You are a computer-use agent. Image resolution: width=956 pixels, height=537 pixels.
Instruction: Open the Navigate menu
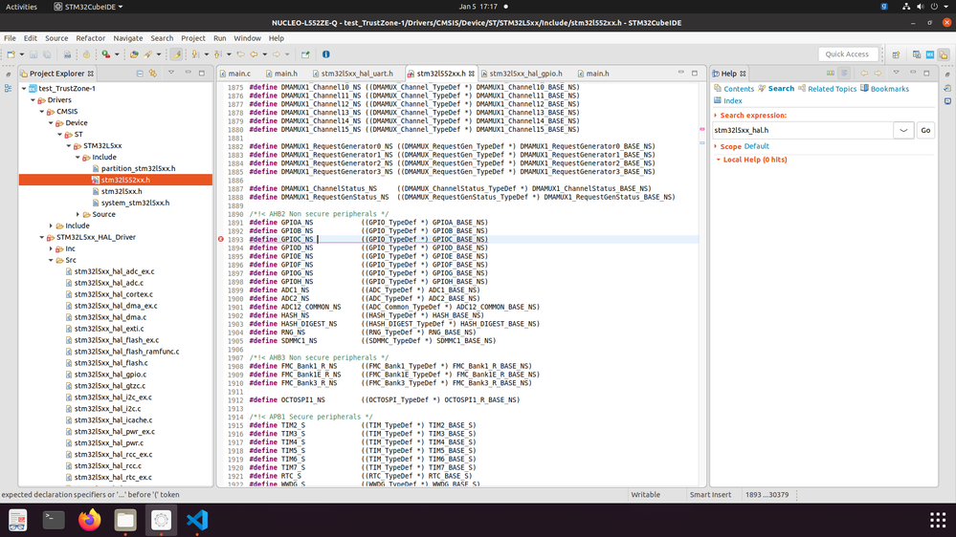tap(127, 38)
